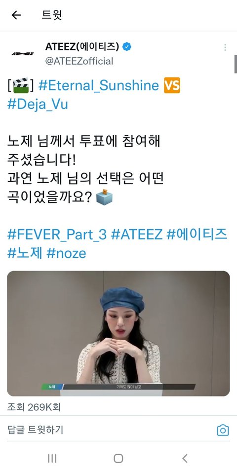Open the tweet's three-dot overflow menu
237x472 pixels.
pyautogui.click(x=225, y=47)
